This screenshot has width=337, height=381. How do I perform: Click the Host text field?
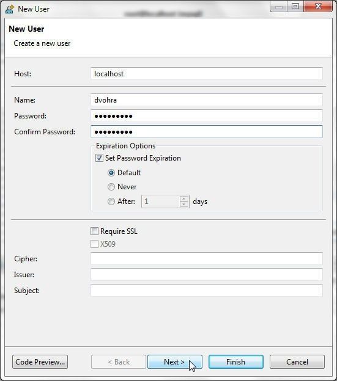pos(207,74)
